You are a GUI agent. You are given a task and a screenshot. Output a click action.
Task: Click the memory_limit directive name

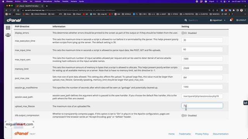22,69
